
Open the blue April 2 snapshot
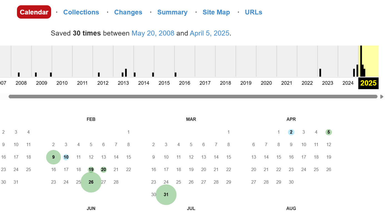coord(291,132)
